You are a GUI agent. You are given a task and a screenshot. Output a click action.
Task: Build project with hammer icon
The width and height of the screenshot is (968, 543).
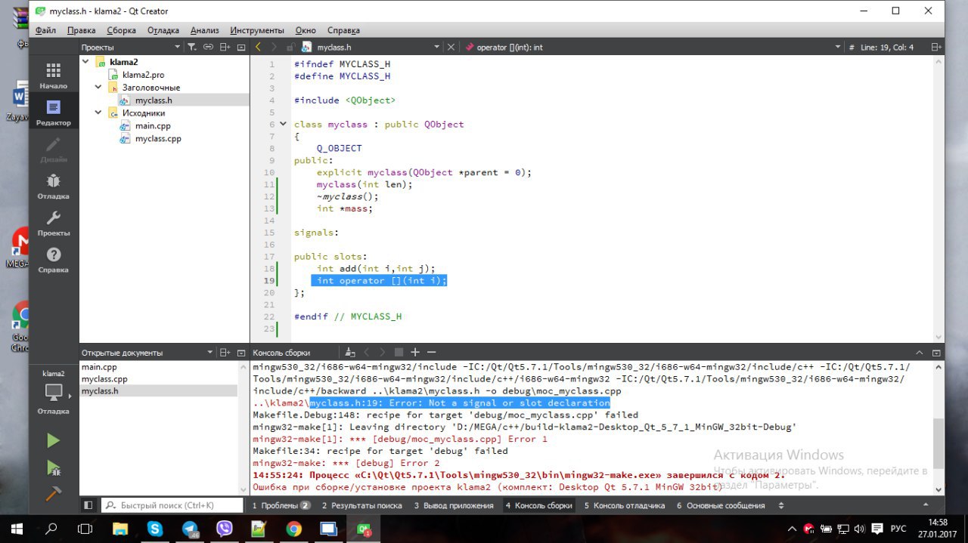point(53,493)
